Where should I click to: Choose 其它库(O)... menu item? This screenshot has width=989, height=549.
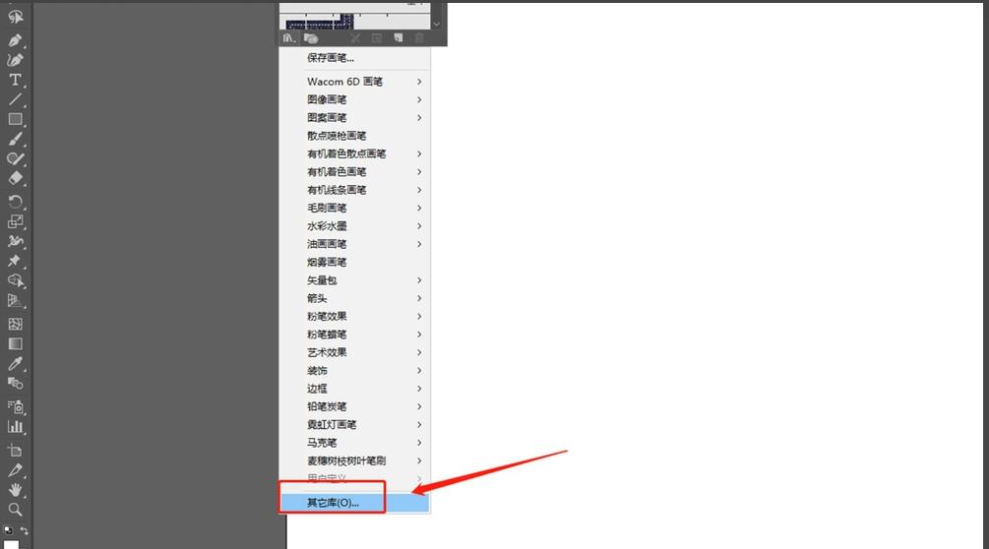coord(354,503)
